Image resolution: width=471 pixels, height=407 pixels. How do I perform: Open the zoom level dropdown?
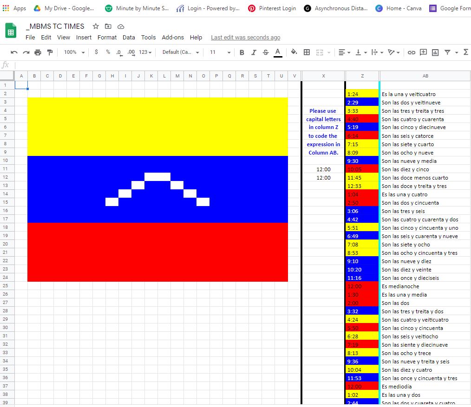point(74,52)
